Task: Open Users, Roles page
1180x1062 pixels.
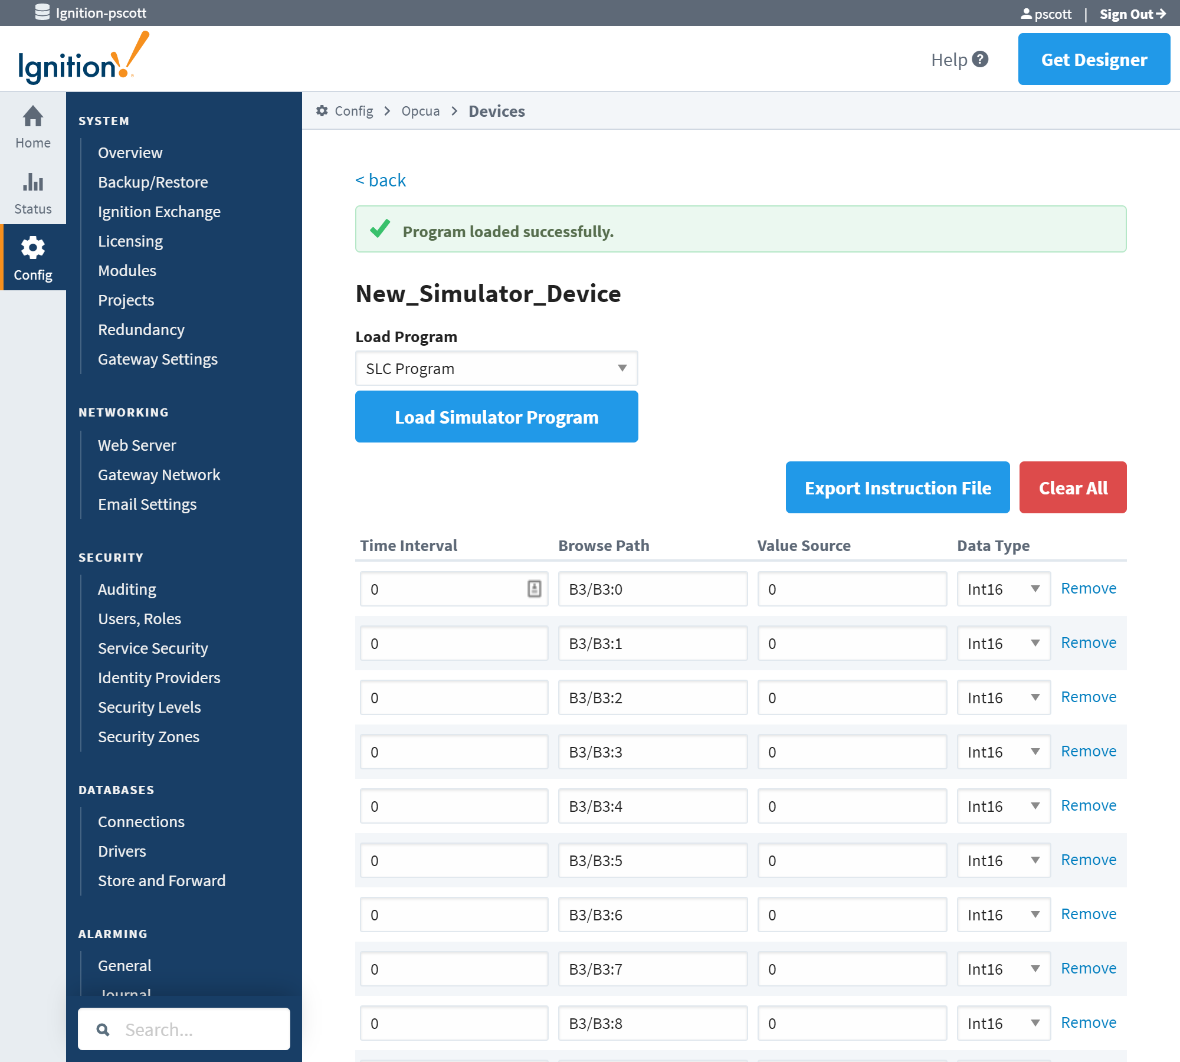Action: (x=139, y=618)
